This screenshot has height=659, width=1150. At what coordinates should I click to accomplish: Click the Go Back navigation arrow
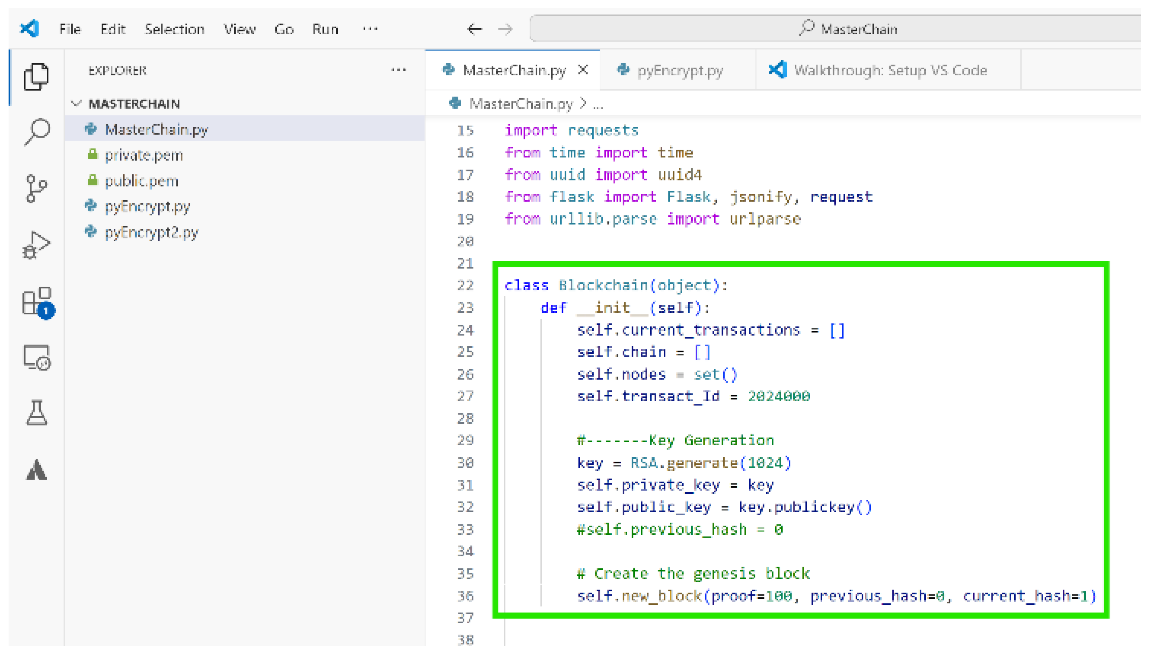coord(474,29)
